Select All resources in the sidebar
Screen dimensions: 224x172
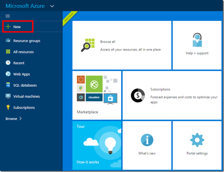[x=31, y=52]
